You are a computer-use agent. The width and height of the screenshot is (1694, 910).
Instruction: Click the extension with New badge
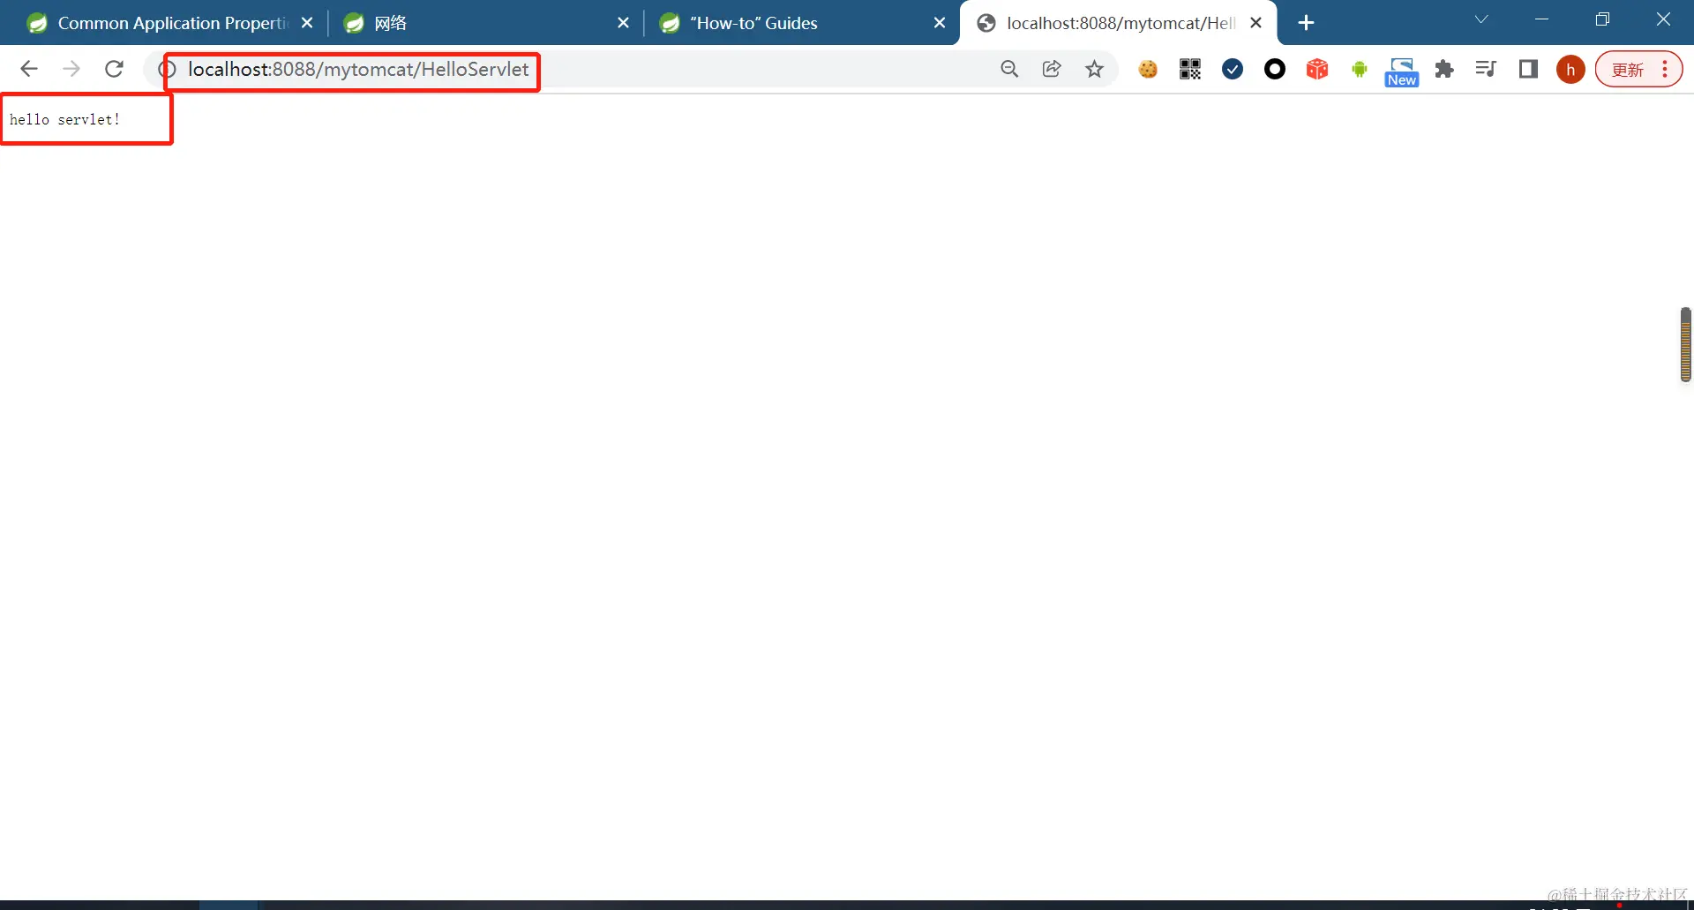[x=1402, y=71]
